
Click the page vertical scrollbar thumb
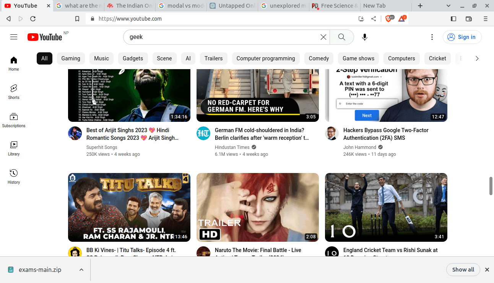click(491, 186)
